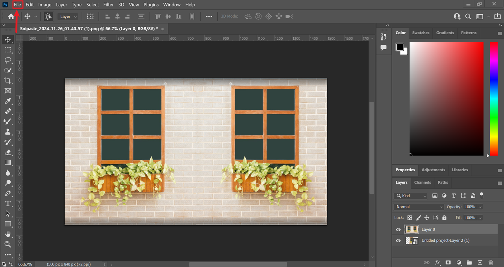The width and height of the screenshot is (504, 267).
Task: Select the Pen tool
Action: tap(7, 193)
